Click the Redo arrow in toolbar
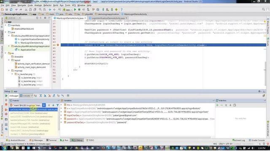 pos(21,10)
